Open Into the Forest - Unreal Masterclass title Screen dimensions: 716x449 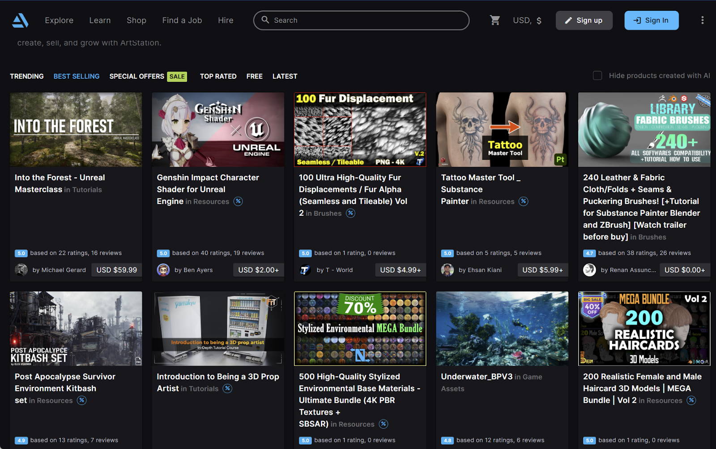point(60,184)
